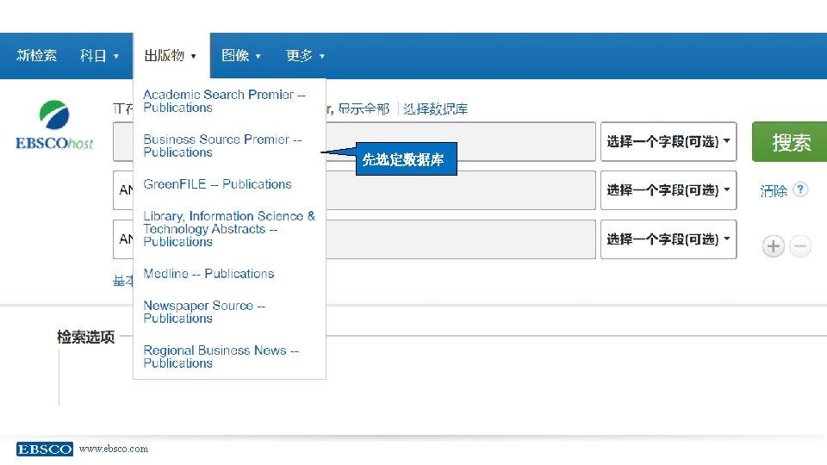Screen dimensions: 827x465
Task: Open second row field selector dropdown
Action: click(x=668, y=189)
